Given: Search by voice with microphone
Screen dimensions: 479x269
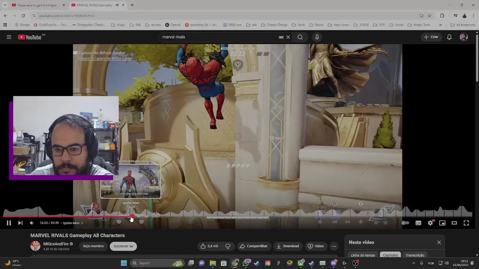Looking at the screenshot, I should (x=317, y=37).
